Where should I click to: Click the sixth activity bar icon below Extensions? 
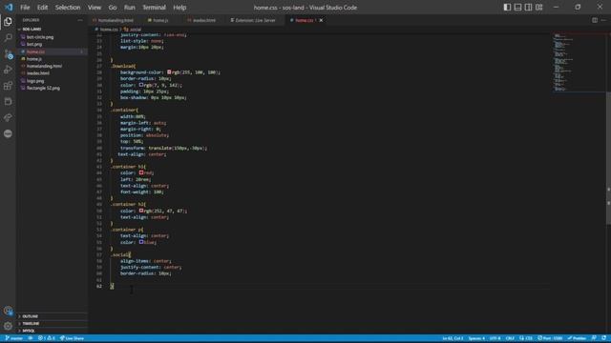click(x=8, y=102)
